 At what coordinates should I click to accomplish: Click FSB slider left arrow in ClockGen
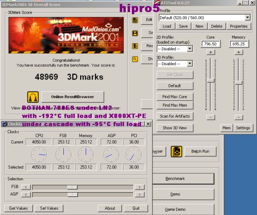26,187
